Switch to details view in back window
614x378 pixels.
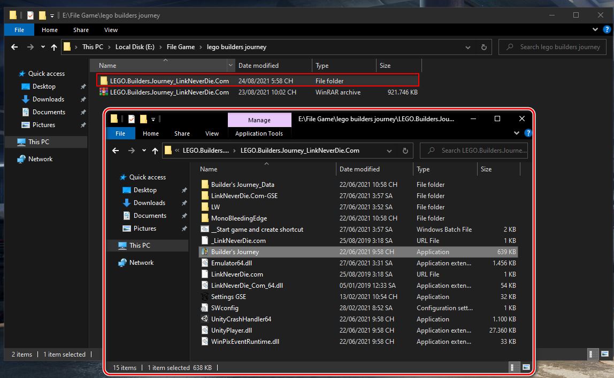pos(593,355)
